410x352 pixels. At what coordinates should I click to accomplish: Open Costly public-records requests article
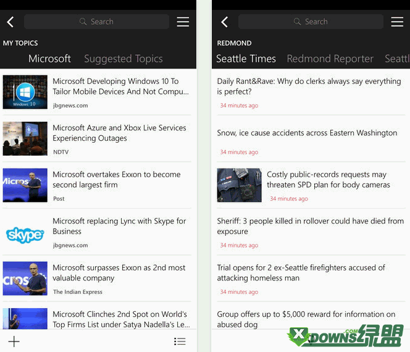tap(328, 180)
